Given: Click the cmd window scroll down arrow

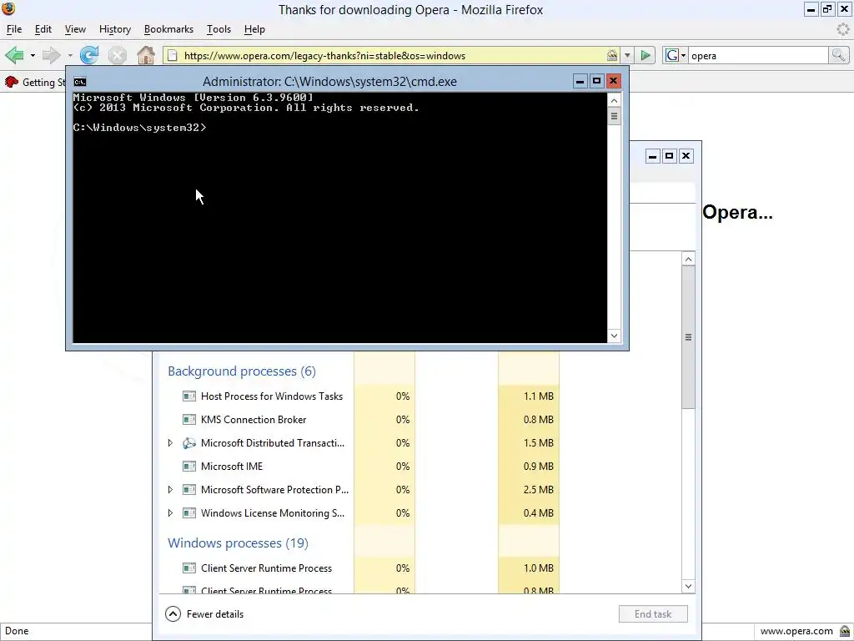Looking at the screenshot, I should (615, 336).
